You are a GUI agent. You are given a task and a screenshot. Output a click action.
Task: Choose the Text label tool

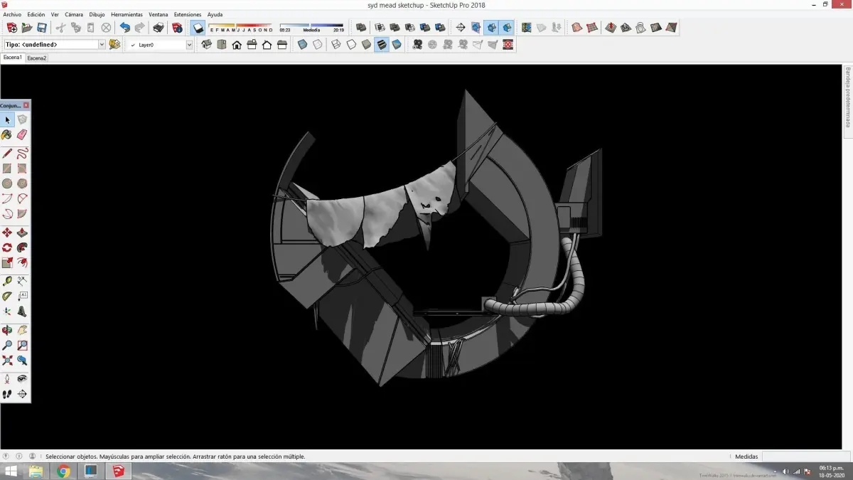[x=22, y=296]
